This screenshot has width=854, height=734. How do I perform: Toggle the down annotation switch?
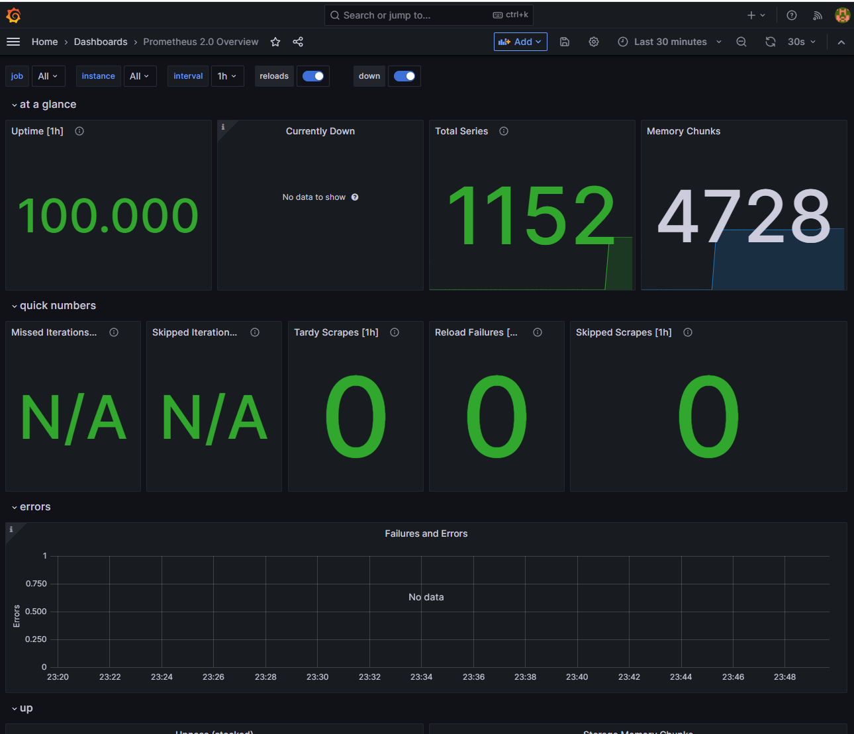click(404, 76)
